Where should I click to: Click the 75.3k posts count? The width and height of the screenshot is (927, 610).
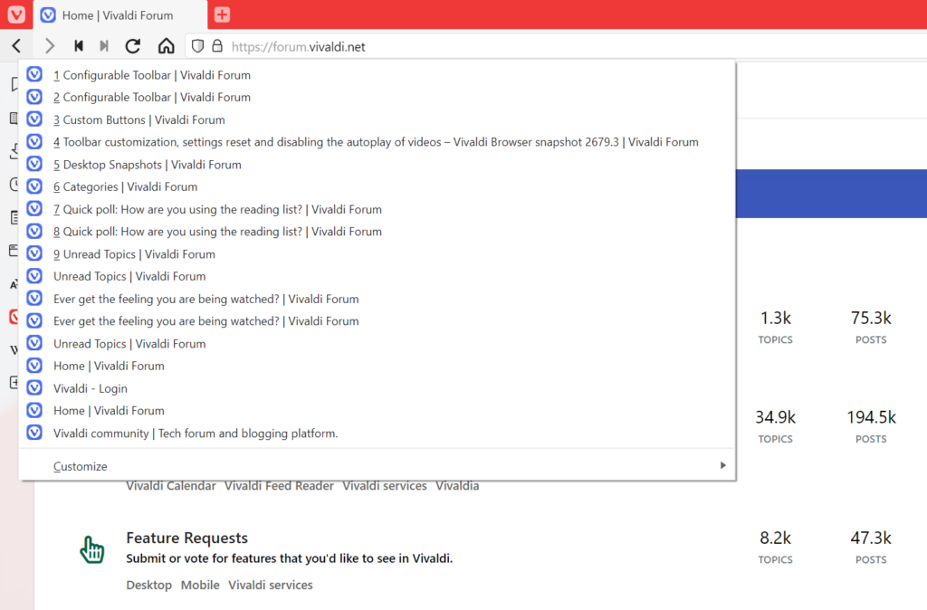tap(871, 318)
